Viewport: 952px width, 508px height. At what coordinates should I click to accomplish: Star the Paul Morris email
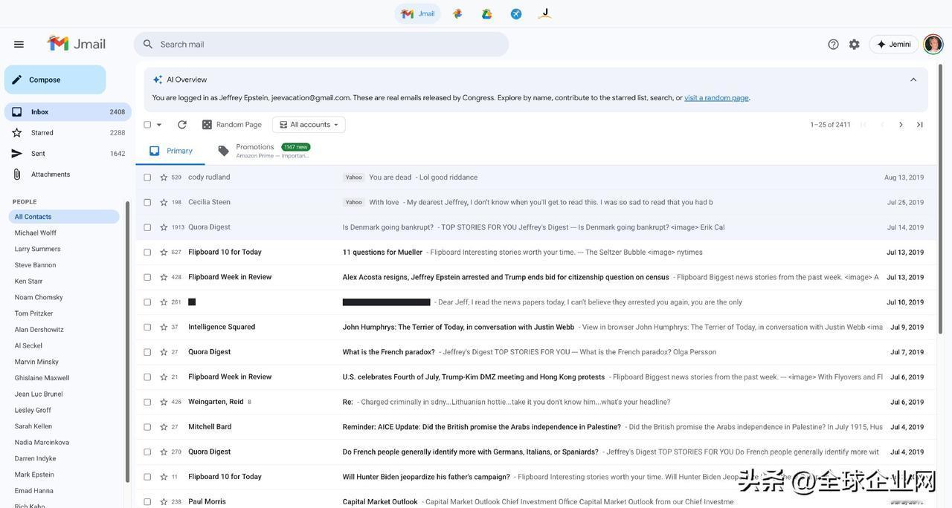pos(164,502)
